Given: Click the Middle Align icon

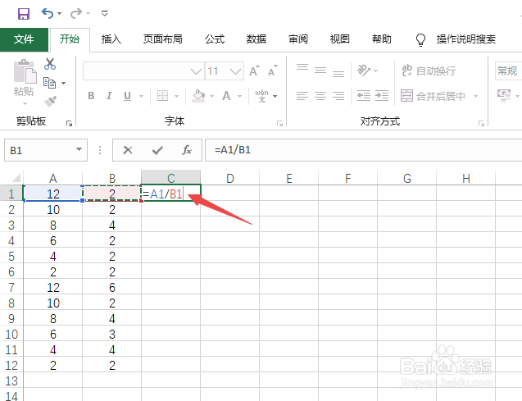Looking at the screenshot, I should pos(320,71).
